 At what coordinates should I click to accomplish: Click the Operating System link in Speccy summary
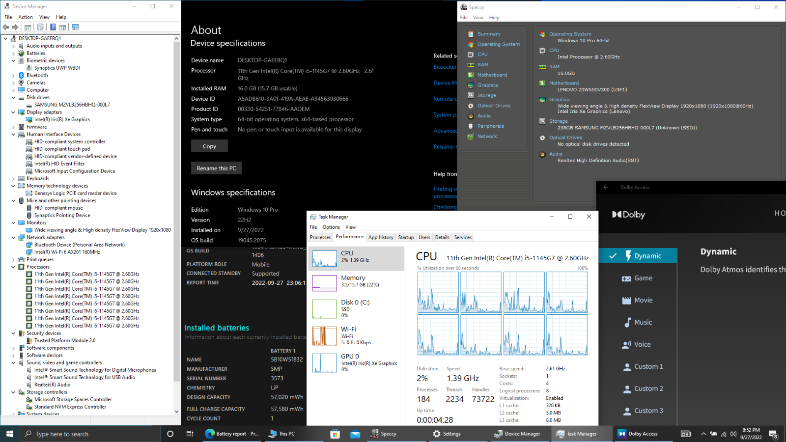point(570,34)
